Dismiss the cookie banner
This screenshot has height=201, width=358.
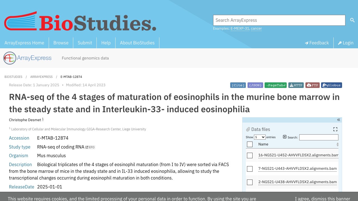coord(322,199)
